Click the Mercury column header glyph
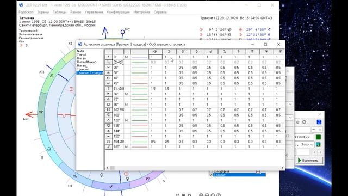 [x=183, y=51]
